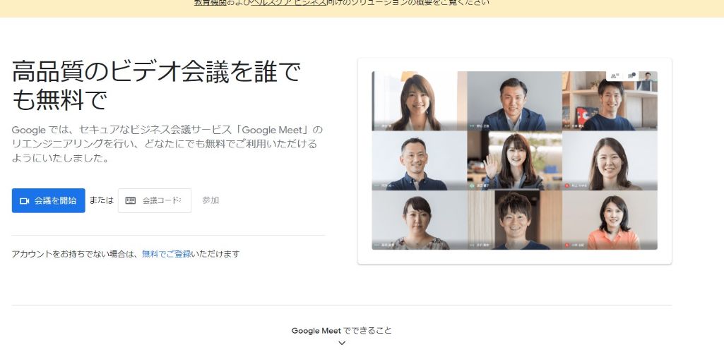Click the video meeting grid preview image

(514, 161)
